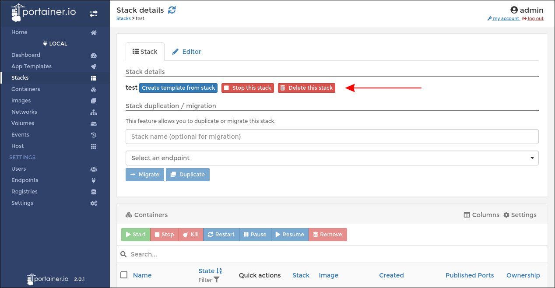Select the App Templates rocket icon
The image size is (555, 288).
coord(94,66)
